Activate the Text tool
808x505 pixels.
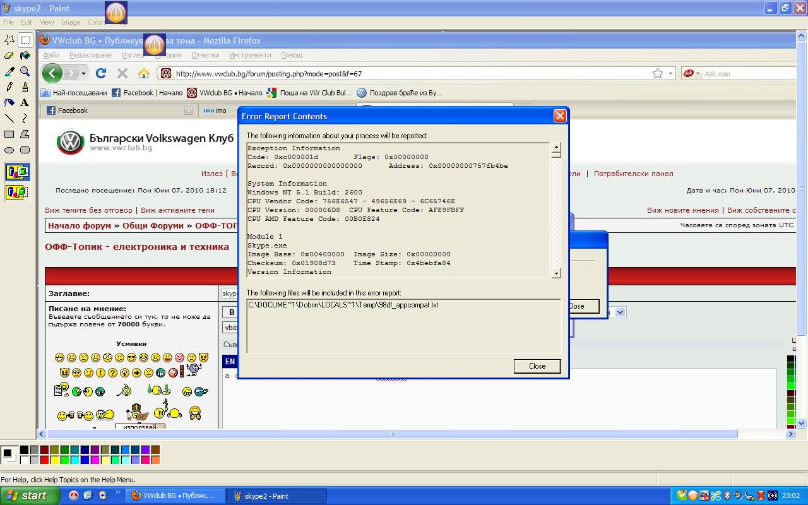[25, 102]
